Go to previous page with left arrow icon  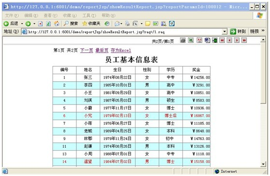click(229, 40)
